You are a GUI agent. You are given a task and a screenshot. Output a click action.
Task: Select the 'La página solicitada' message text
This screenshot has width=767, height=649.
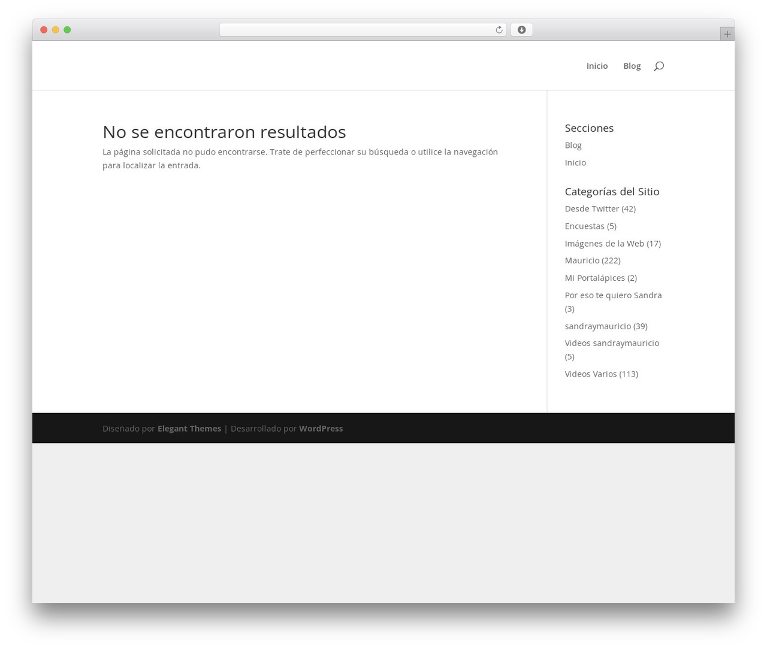tap(300, 159)
